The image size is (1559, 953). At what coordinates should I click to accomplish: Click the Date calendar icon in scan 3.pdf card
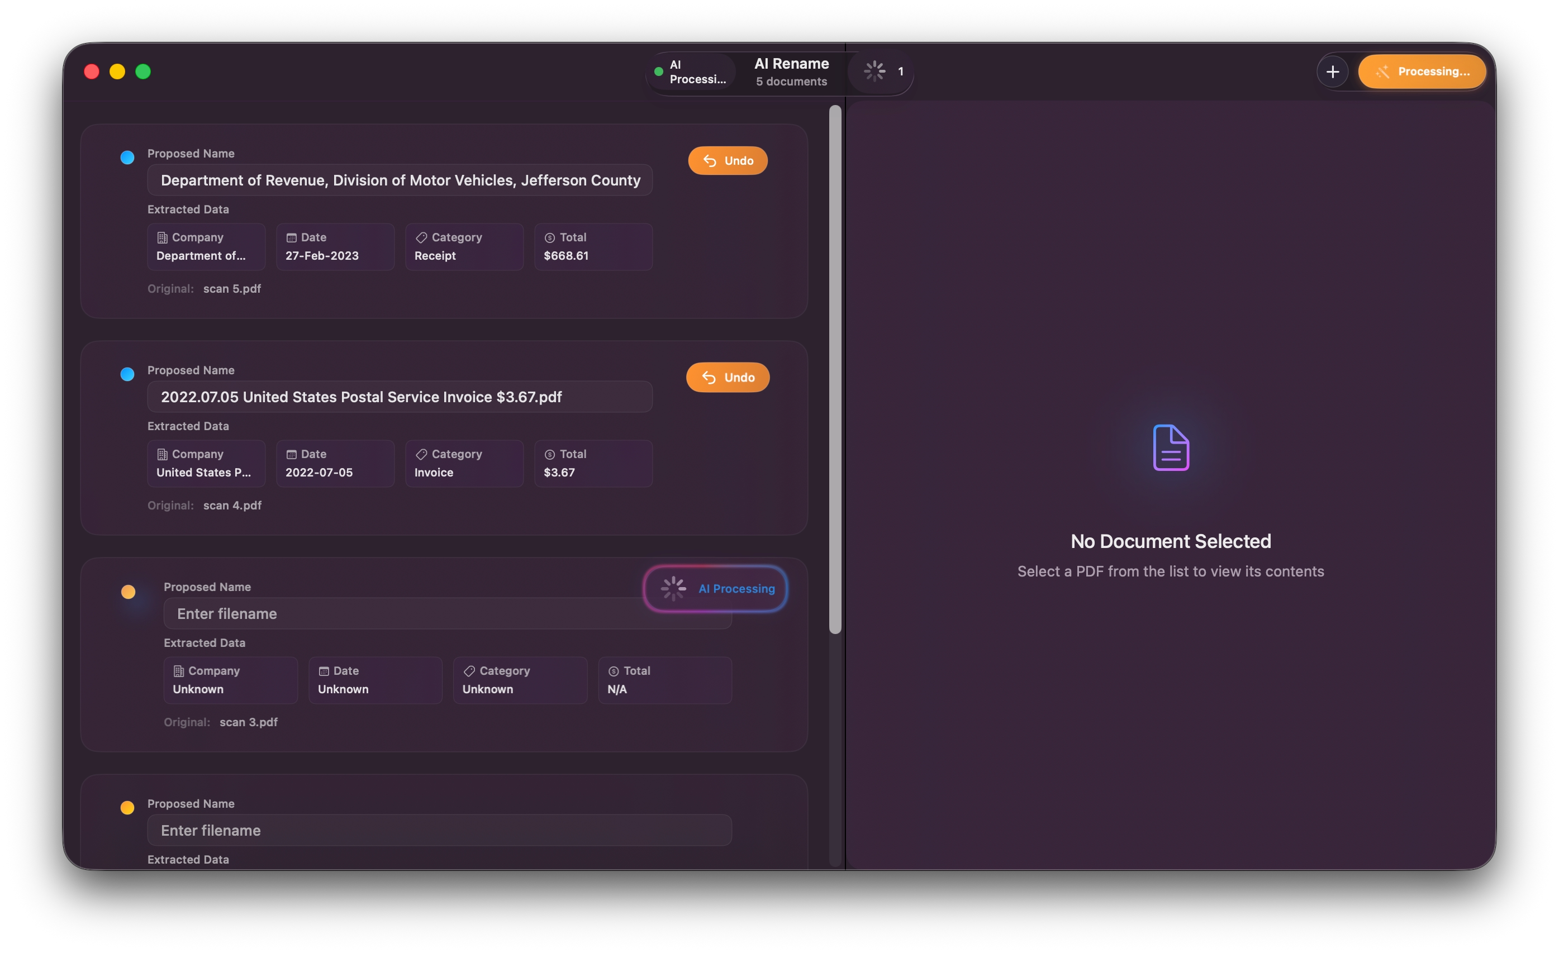(324, 671)
